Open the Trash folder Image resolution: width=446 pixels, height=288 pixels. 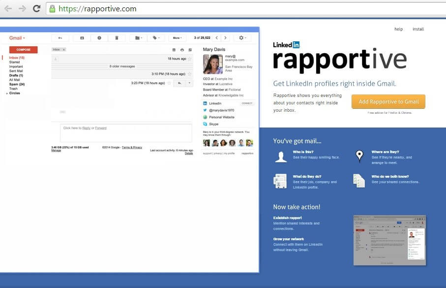pyautogui.click(x=13, y=89)
